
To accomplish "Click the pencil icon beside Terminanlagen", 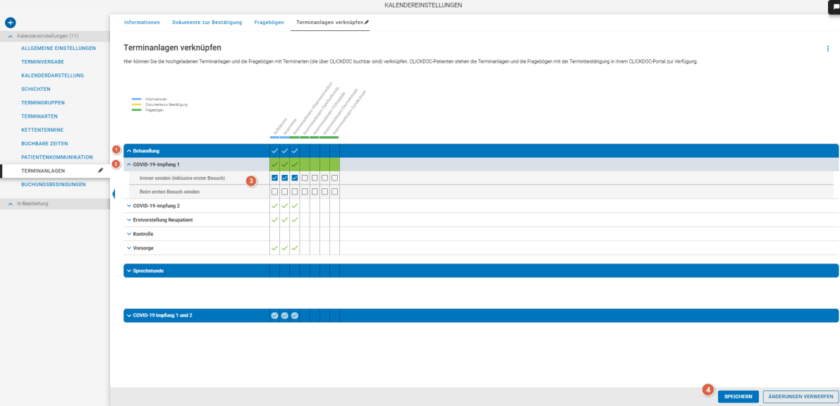I will 101,171.
